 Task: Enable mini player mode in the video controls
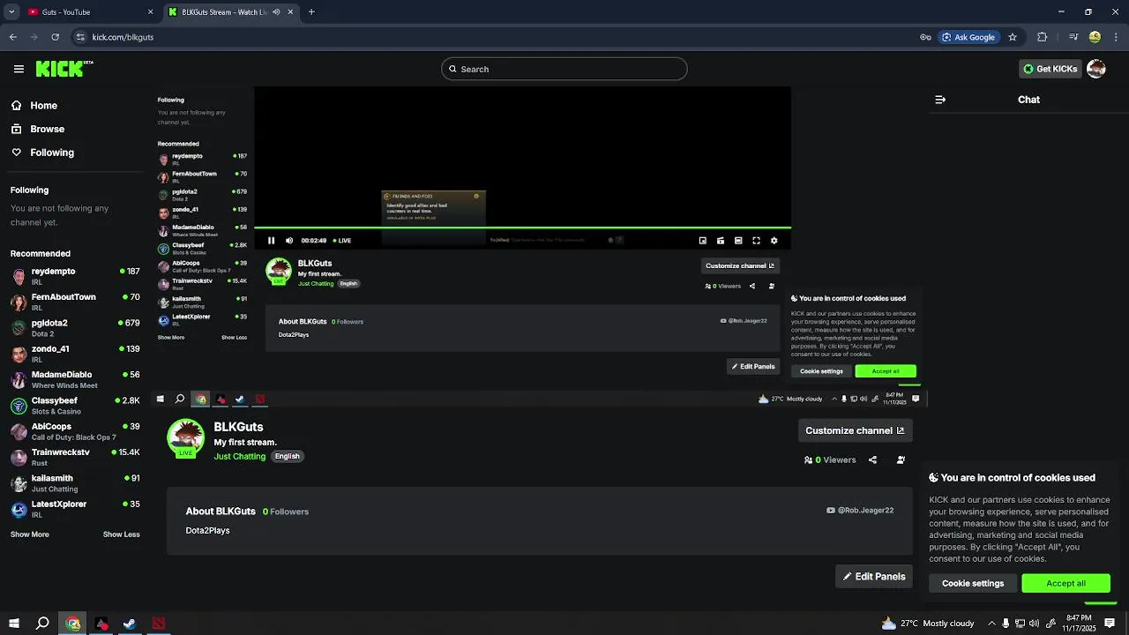(703, 241)
